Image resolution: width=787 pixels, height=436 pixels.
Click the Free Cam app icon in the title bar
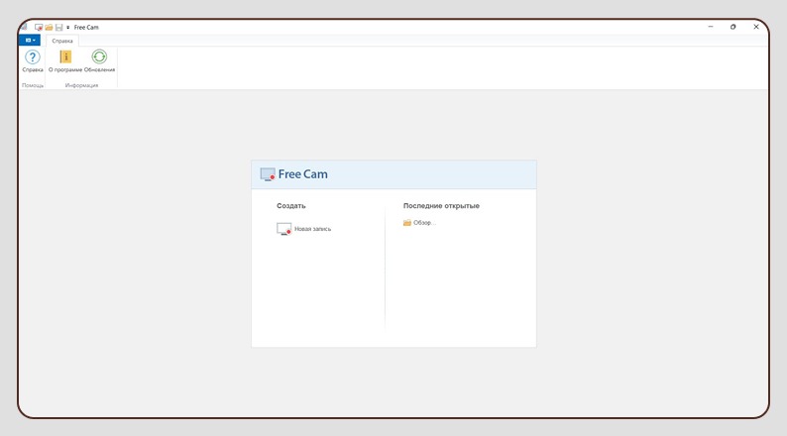click(x=24, y=27)
